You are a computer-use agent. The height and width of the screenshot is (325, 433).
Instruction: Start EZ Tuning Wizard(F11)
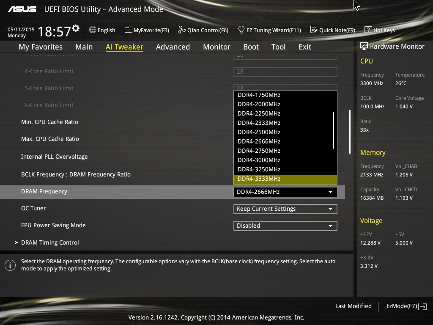point(269,30)
